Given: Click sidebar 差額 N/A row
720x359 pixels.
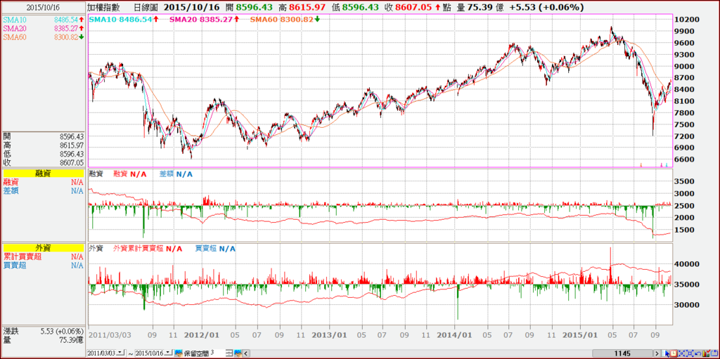Looking at the screenshot, I should (43, 190).
